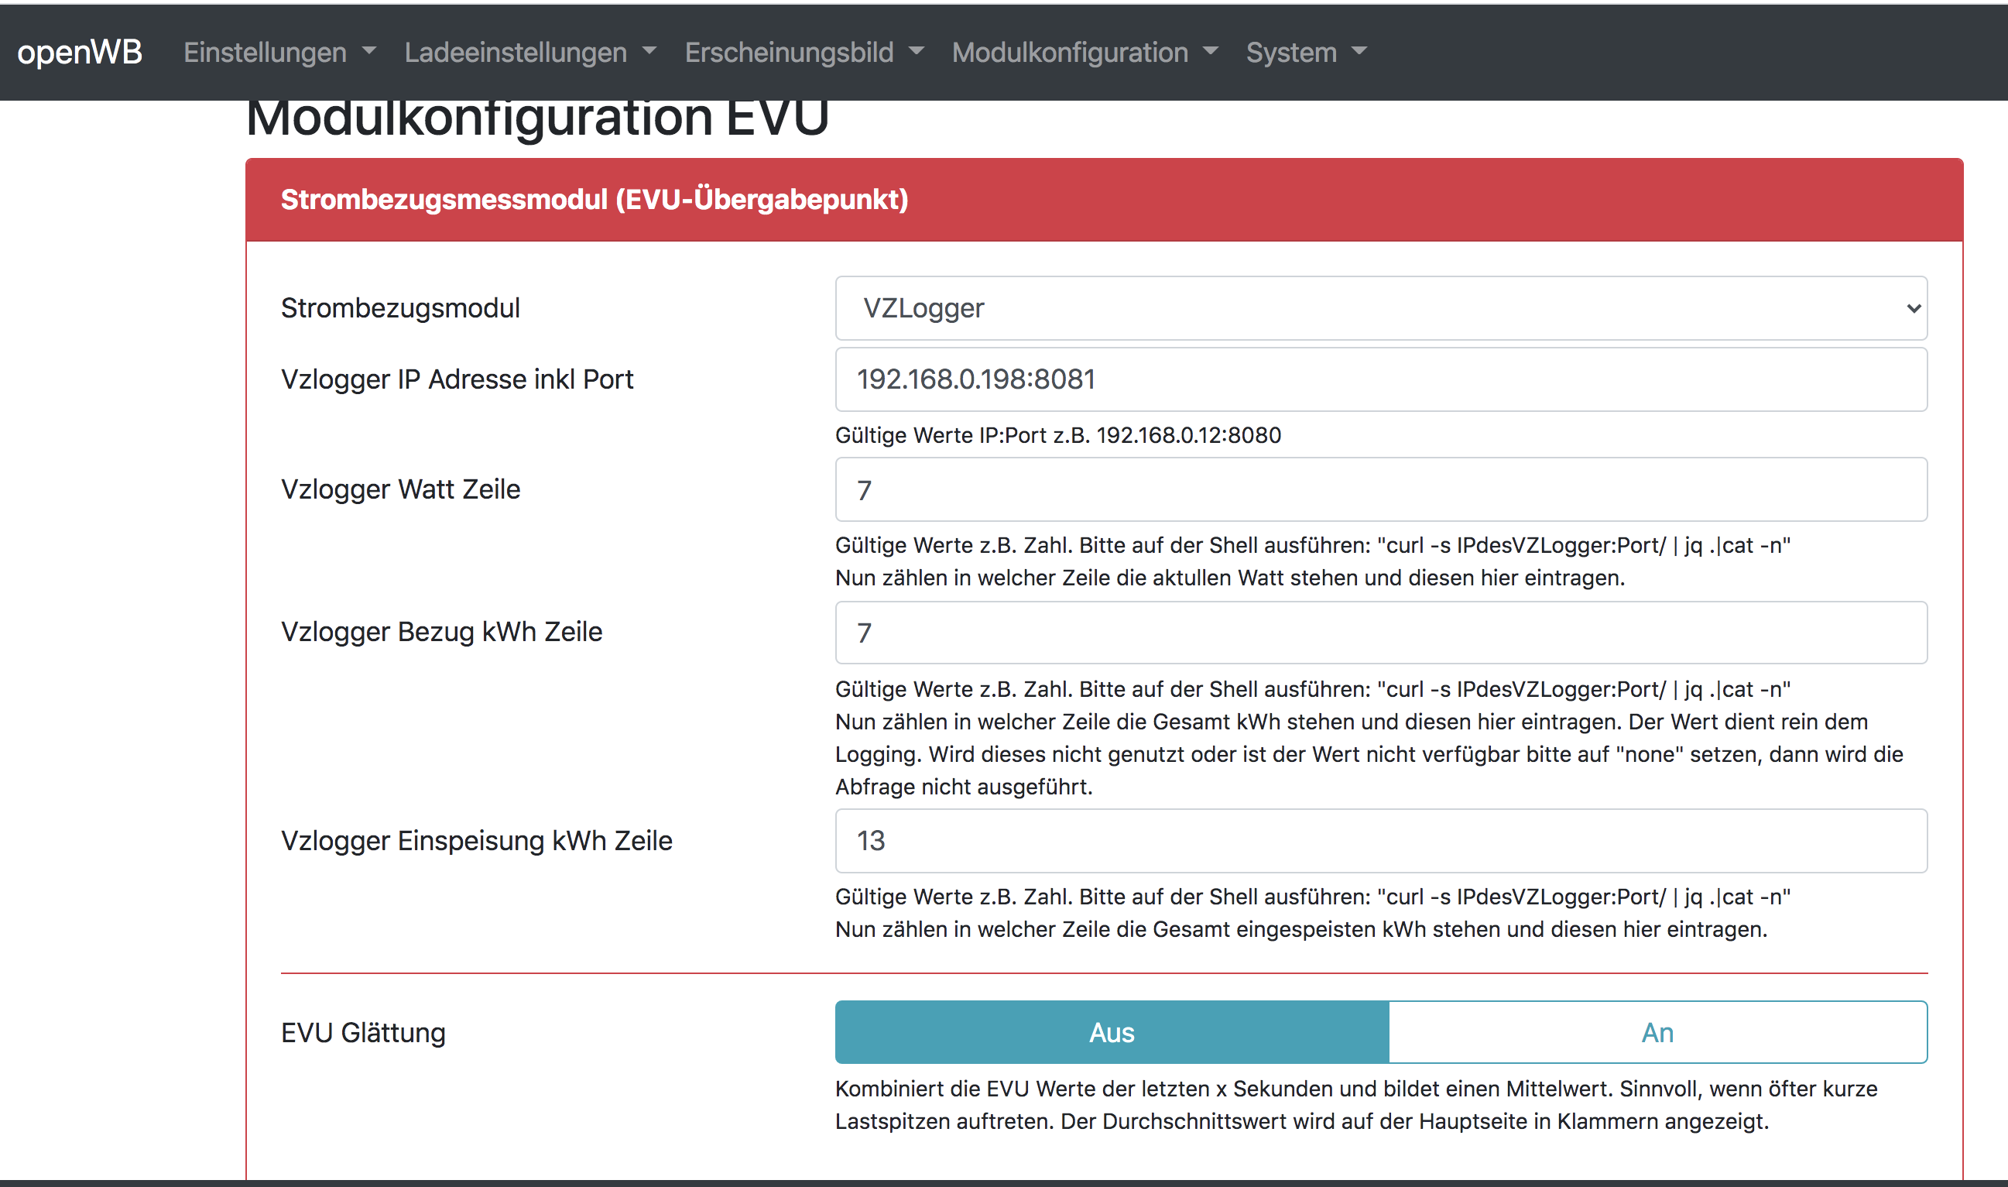Set EVU Glättung to Aus
This screenshot has height=1187, width=2008.
point(1111,1033)
